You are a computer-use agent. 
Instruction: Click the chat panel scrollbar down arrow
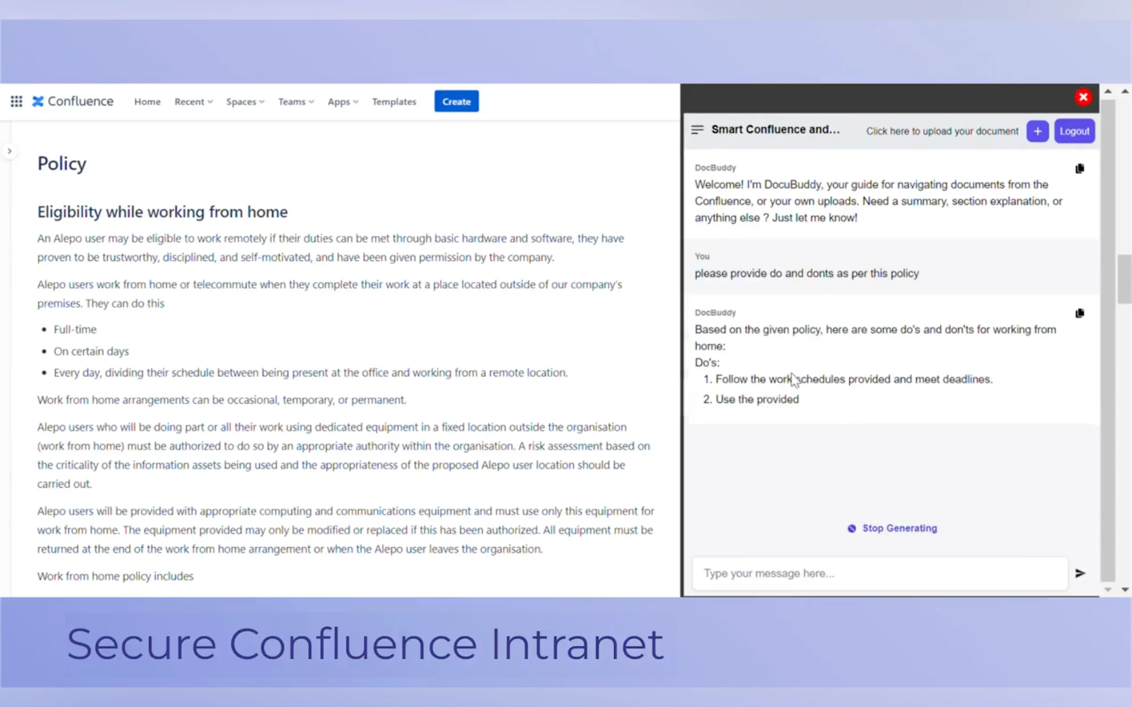click(x=1107, y=589)
